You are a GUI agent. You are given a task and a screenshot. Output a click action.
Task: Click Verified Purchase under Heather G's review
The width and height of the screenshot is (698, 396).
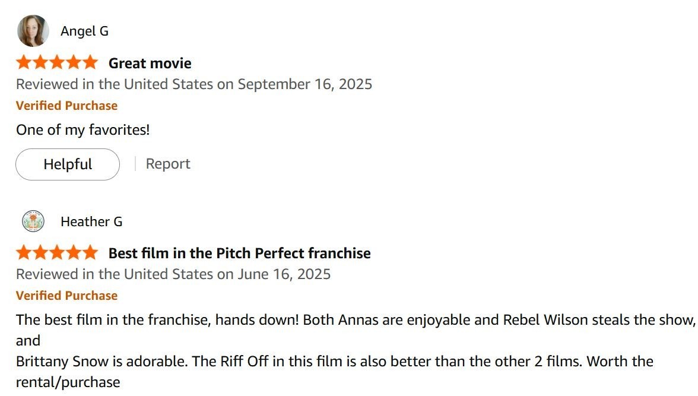click(66, 296)
